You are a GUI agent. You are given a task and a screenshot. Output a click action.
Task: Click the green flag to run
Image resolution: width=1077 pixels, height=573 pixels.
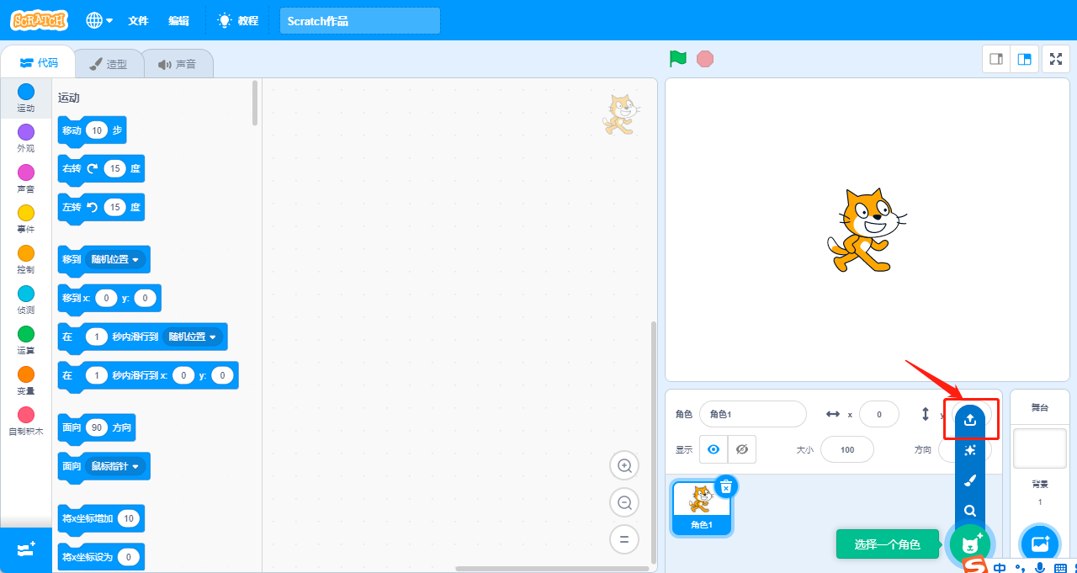(x=678, y=59)
